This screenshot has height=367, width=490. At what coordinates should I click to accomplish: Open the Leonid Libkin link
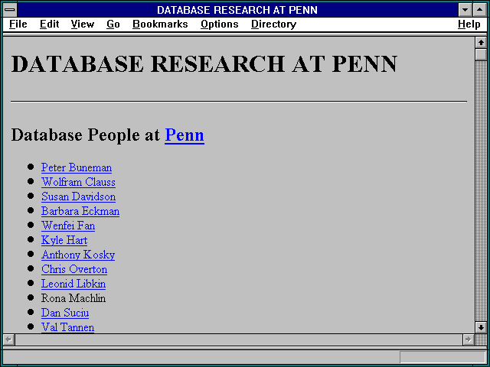(x=73, y=284)
